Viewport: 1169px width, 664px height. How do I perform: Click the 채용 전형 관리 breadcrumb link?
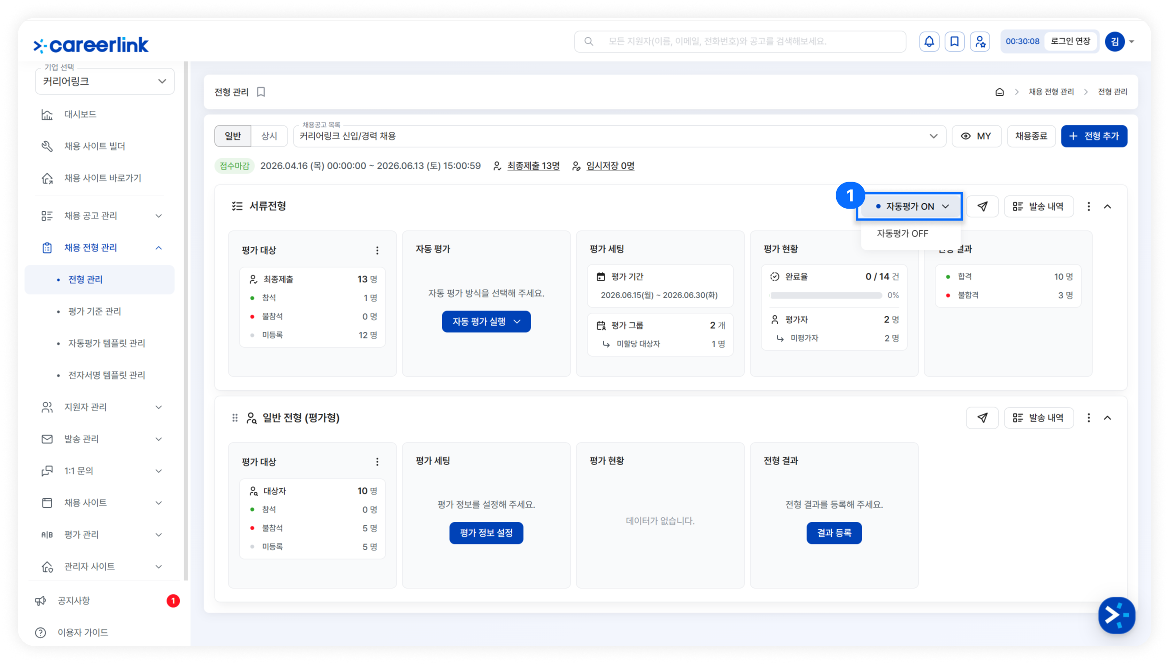(x=1051, y=92)
